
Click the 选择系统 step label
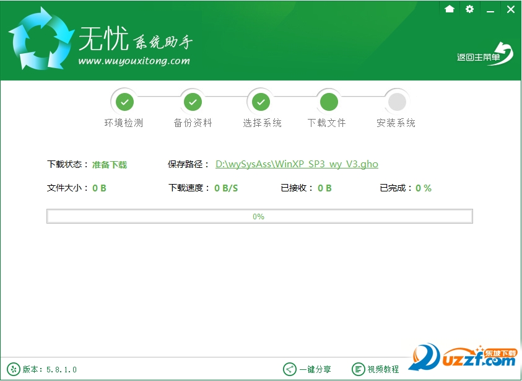(262, 123)
